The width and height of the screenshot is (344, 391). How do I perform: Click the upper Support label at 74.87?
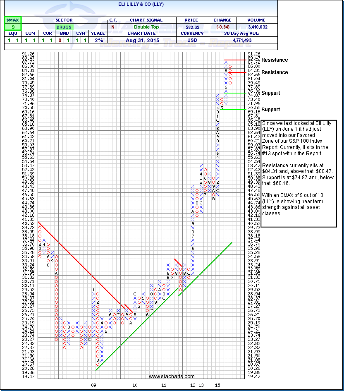[x=271, y=93]
